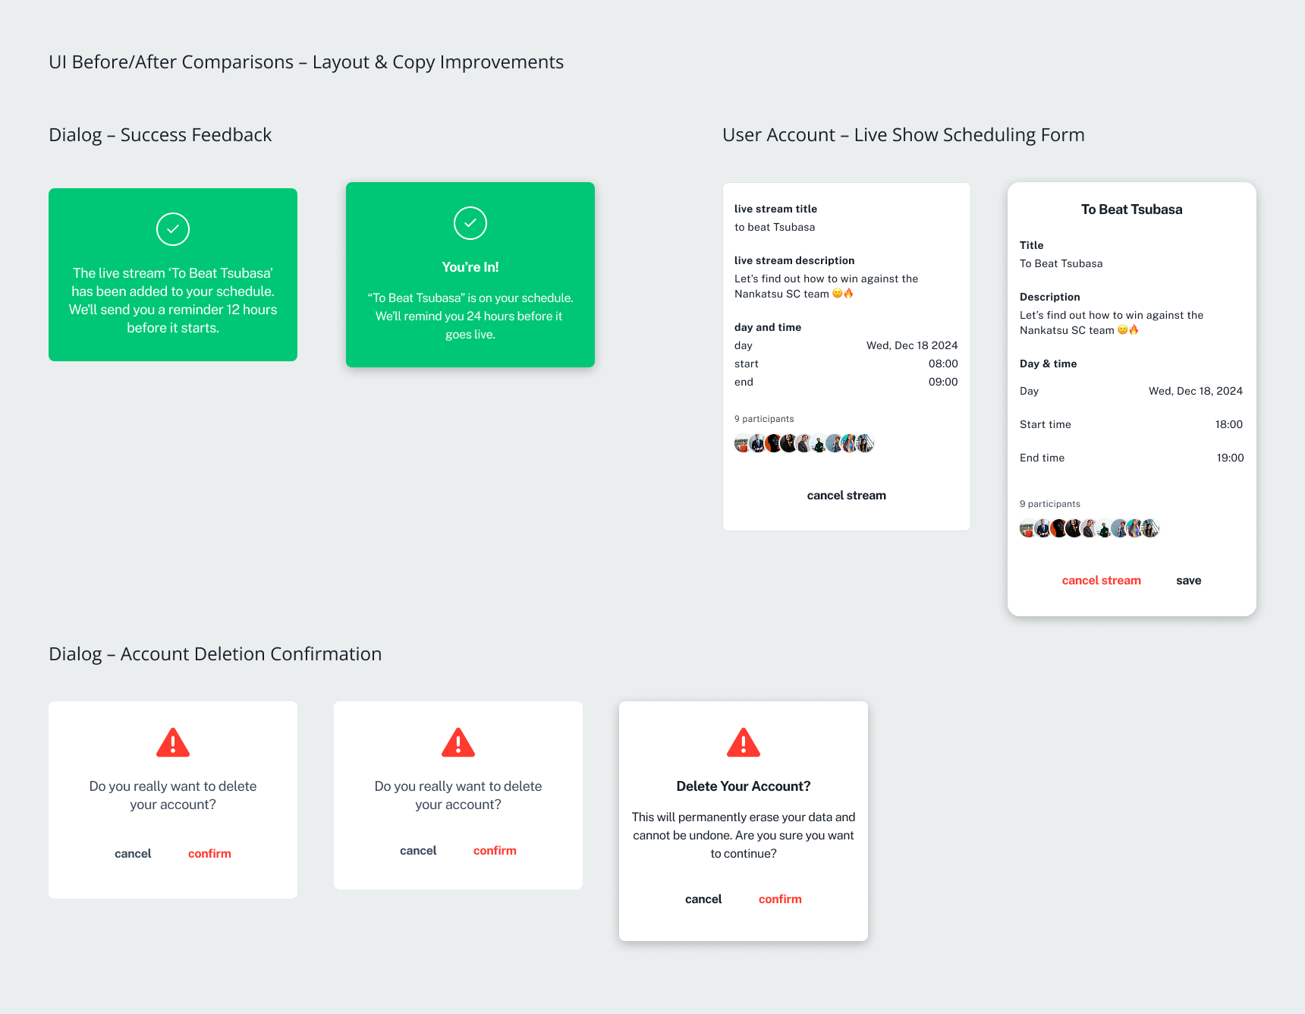Screen dimensions: 1305x1014
Task: Click the date "Wed, Dec 18, 2024" with comma
Action: coord(1195,391)
